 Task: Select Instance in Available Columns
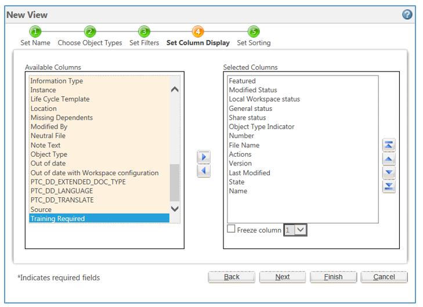coord(99,90)
